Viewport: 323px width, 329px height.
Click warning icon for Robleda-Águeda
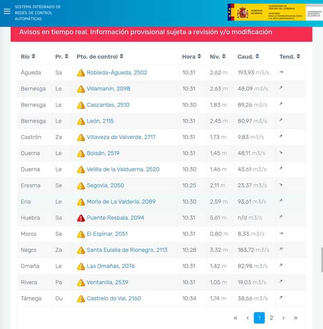81,73
